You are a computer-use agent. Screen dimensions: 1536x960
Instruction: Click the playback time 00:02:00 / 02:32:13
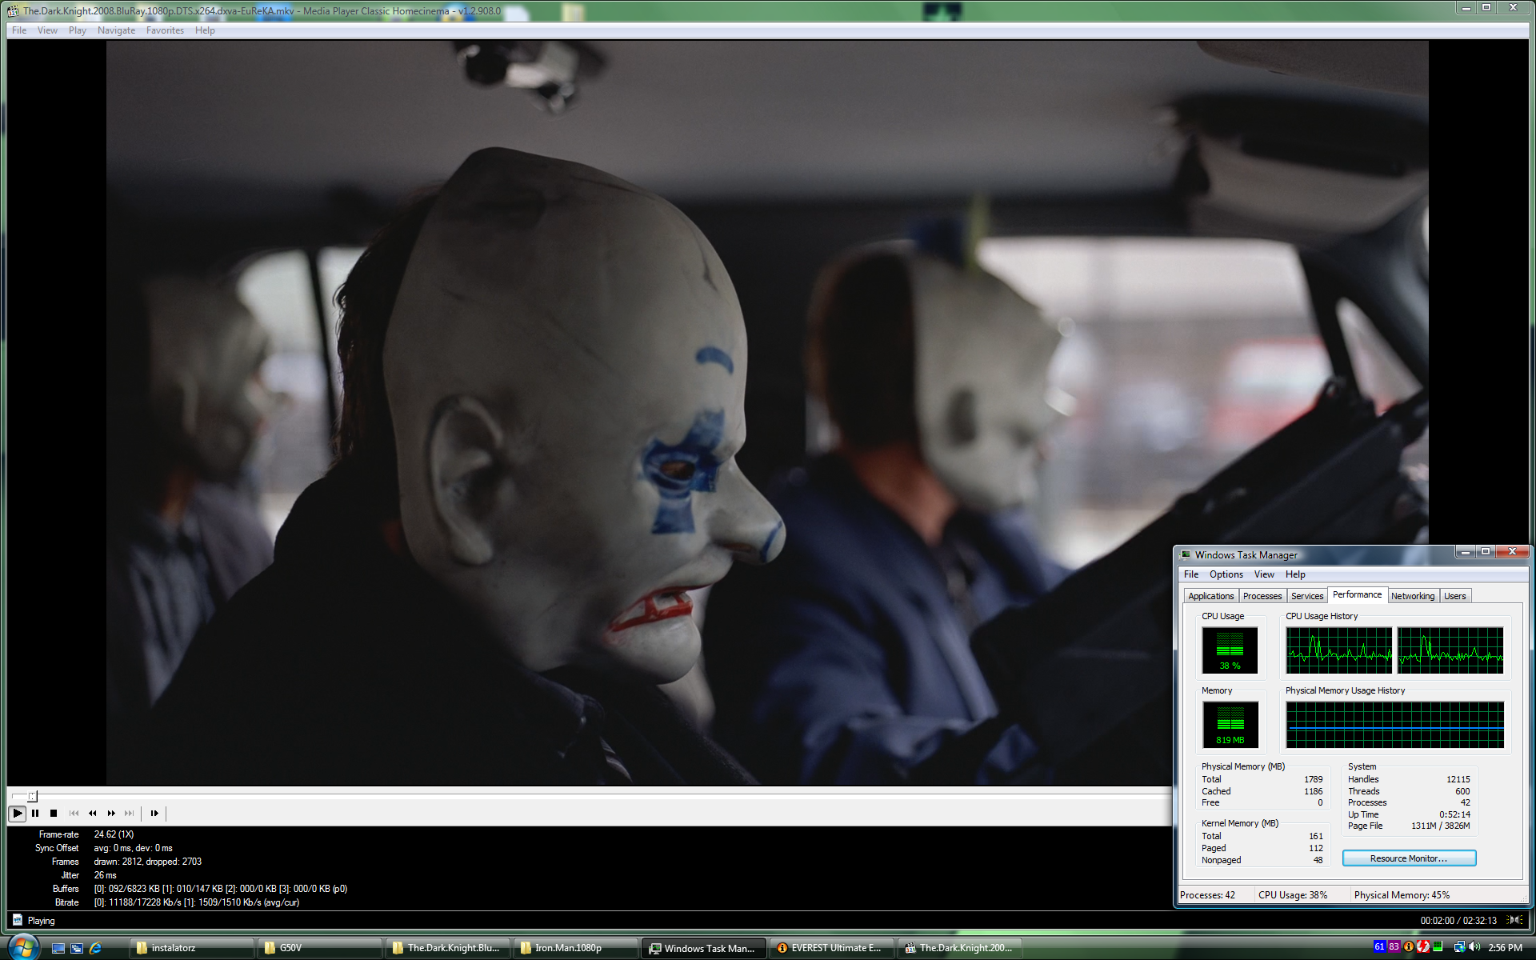pyautogui.click(x=1458, y=920)
